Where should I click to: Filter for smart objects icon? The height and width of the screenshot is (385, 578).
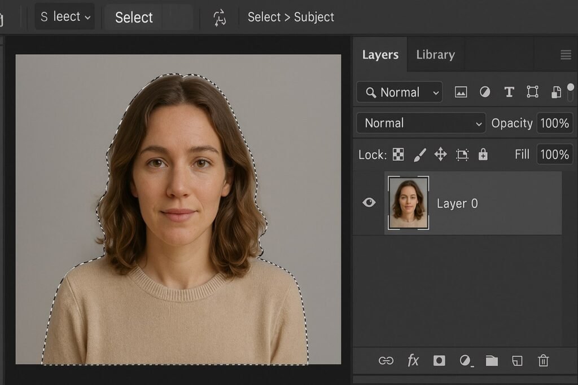click(x=556, y=92)
